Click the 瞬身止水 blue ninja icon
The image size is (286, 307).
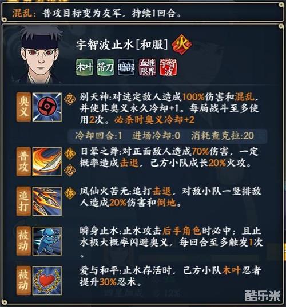coord(47,241)
